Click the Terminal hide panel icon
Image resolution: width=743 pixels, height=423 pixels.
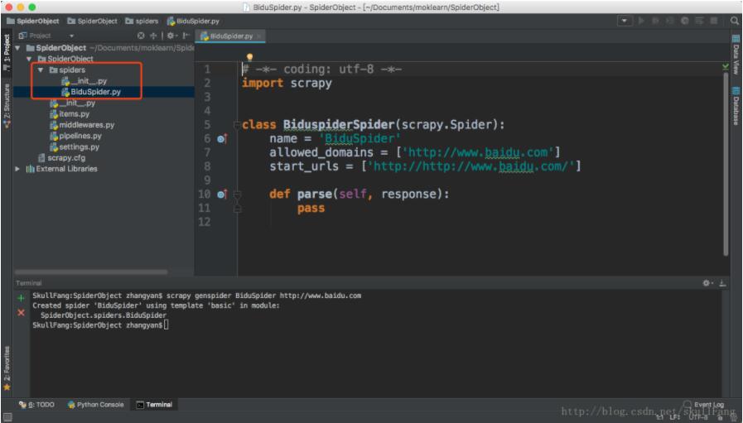[722, 283]
